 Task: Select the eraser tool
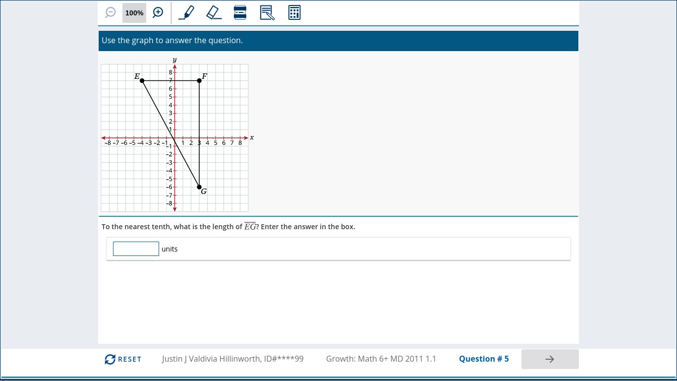click(x=214, y=12)
